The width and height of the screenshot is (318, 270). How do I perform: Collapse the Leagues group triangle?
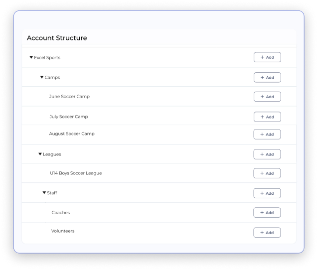[x=40, y=154]
